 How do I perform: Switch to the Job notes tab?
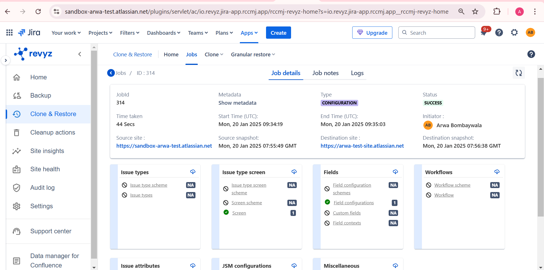click(x=325, y=73)
